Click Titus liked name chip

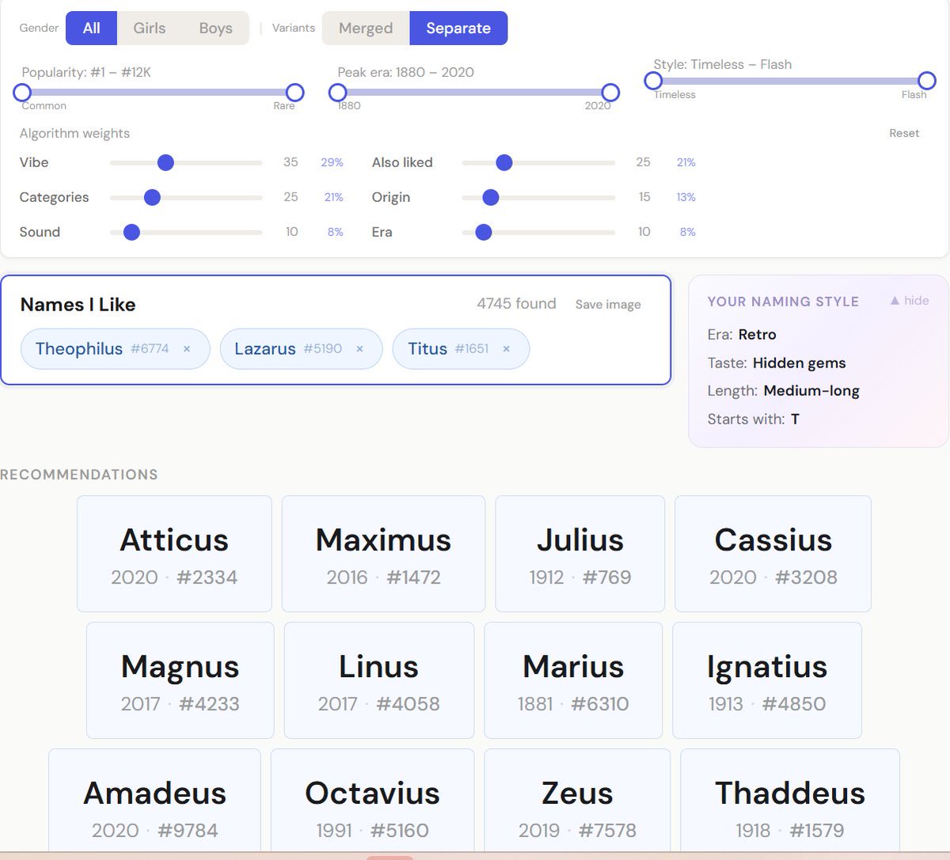[x=461, y=349]
